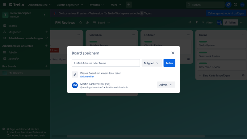Star the PM Reviews board

(x=81, y=23)
